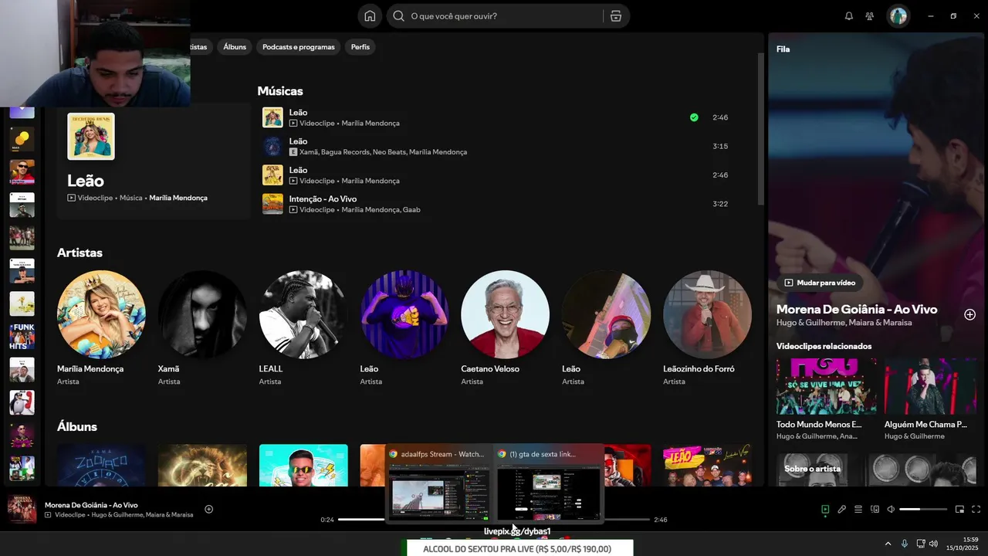Toggle the queue icon in player bar
Viewport: 988px width, 556px height.
pos(858,509)
